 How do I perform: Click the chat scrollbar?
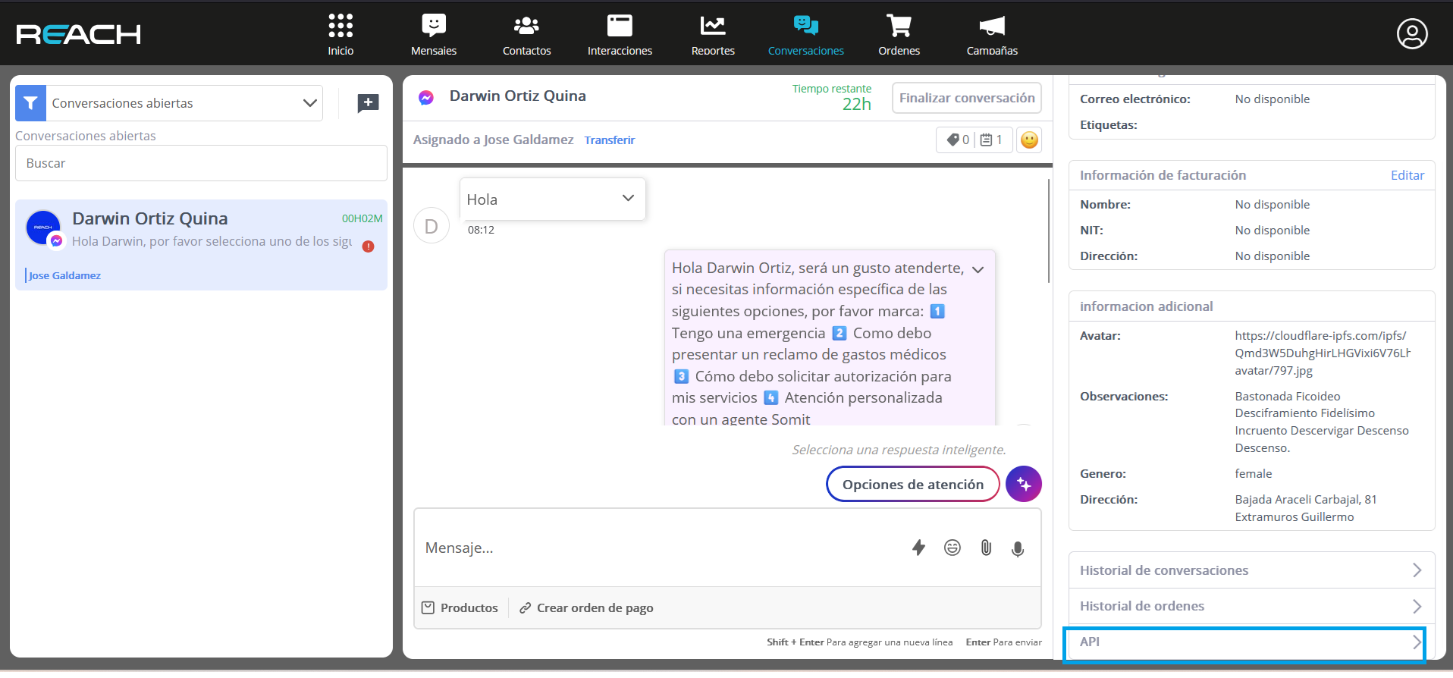coord(1049,231)
